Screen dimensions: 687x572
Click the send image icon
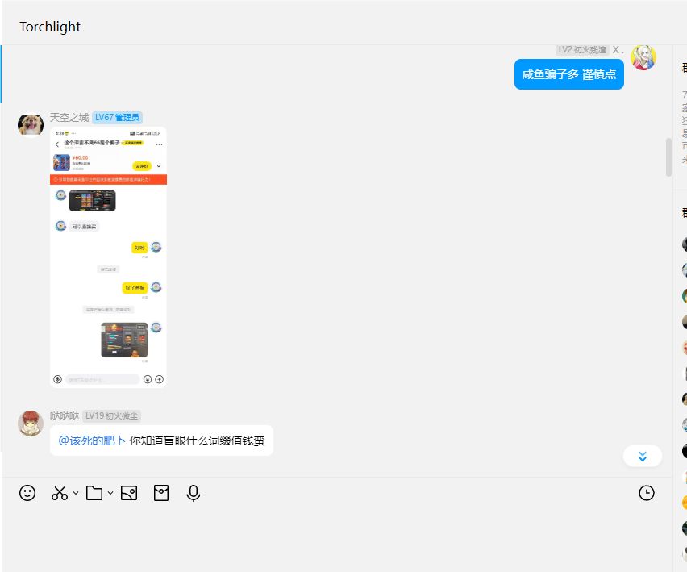click(129, 493)
